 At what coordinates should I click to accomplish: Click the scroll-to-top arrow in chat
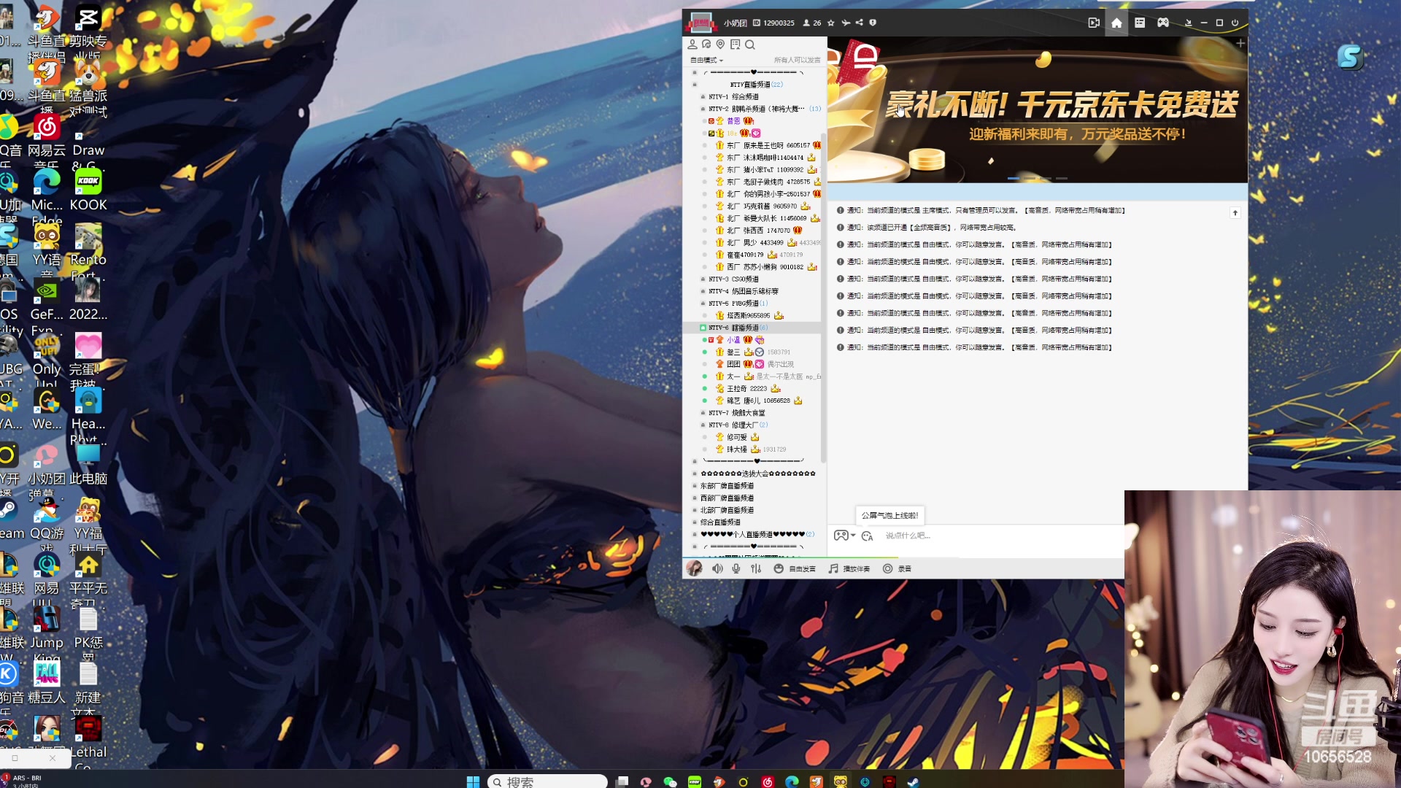[x=1235, y=213]
